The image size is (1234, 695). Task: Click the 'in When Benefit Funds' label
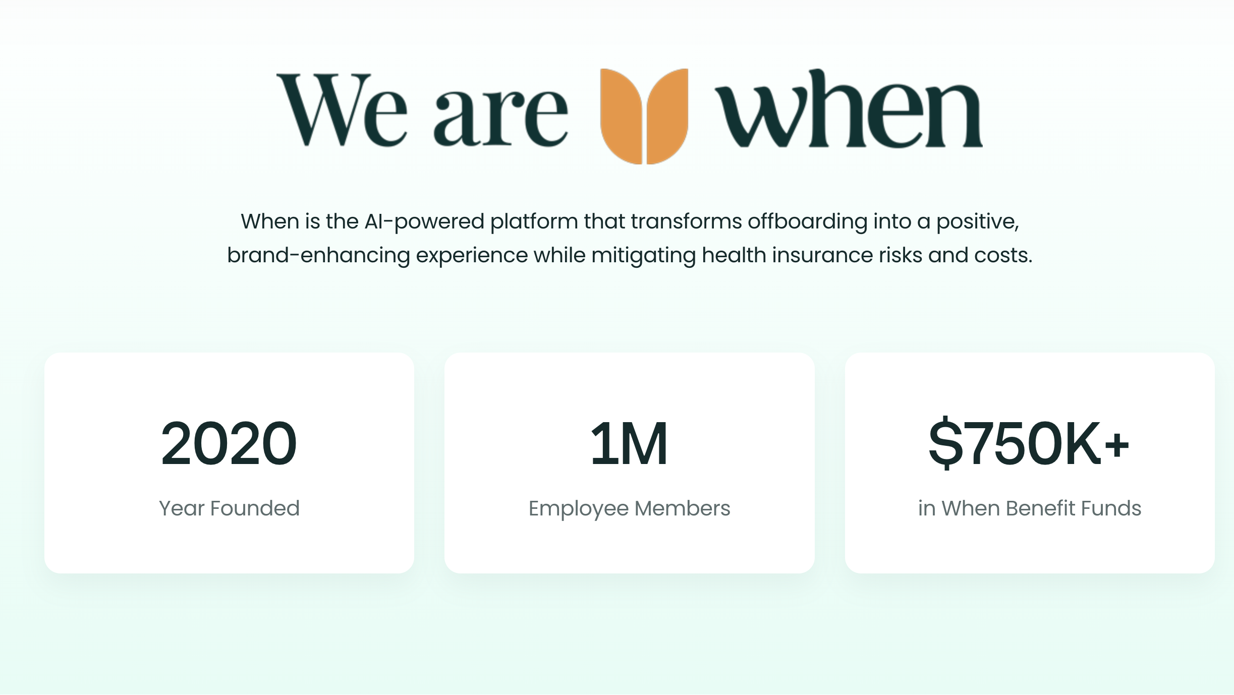[x=1030, y=508]
